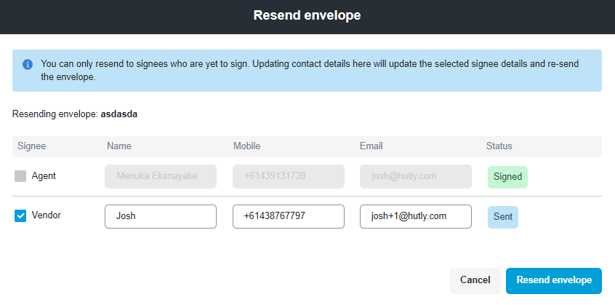Click the Agent email field
This screenshot has height=305, width=615.
[x=415, y=176]
